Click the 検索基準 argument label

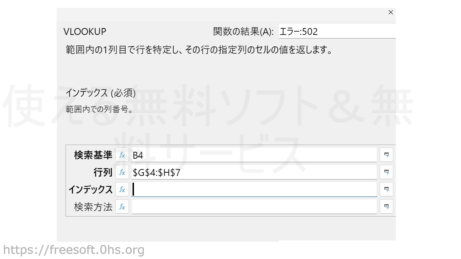(x=93, y=155)
